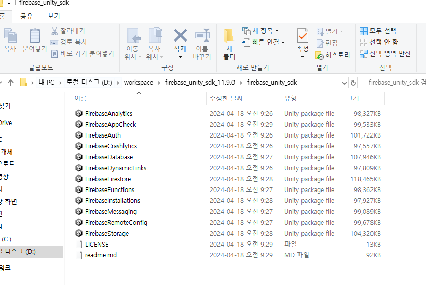Image resolution: width=426 pixels, height=285 pixels.
Task: Click firebase_unity_sdk_11.9.0 in address path
Action: tap(200, 83)
